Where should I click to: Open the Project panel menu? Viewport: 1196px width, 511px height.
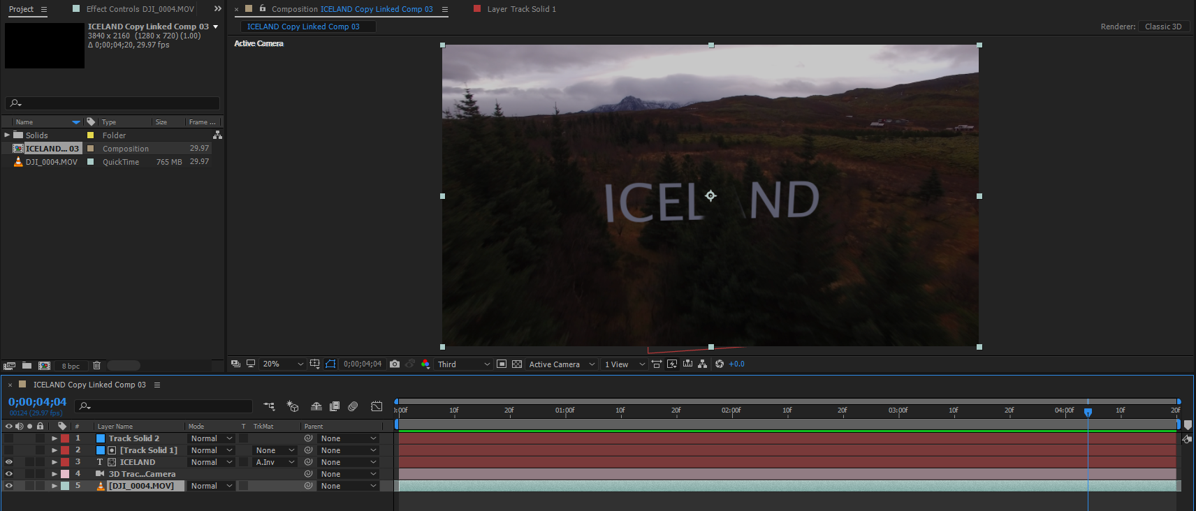click(44, 9)
